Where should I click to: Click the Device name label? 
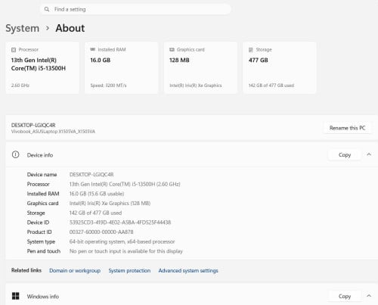point(42,175)
